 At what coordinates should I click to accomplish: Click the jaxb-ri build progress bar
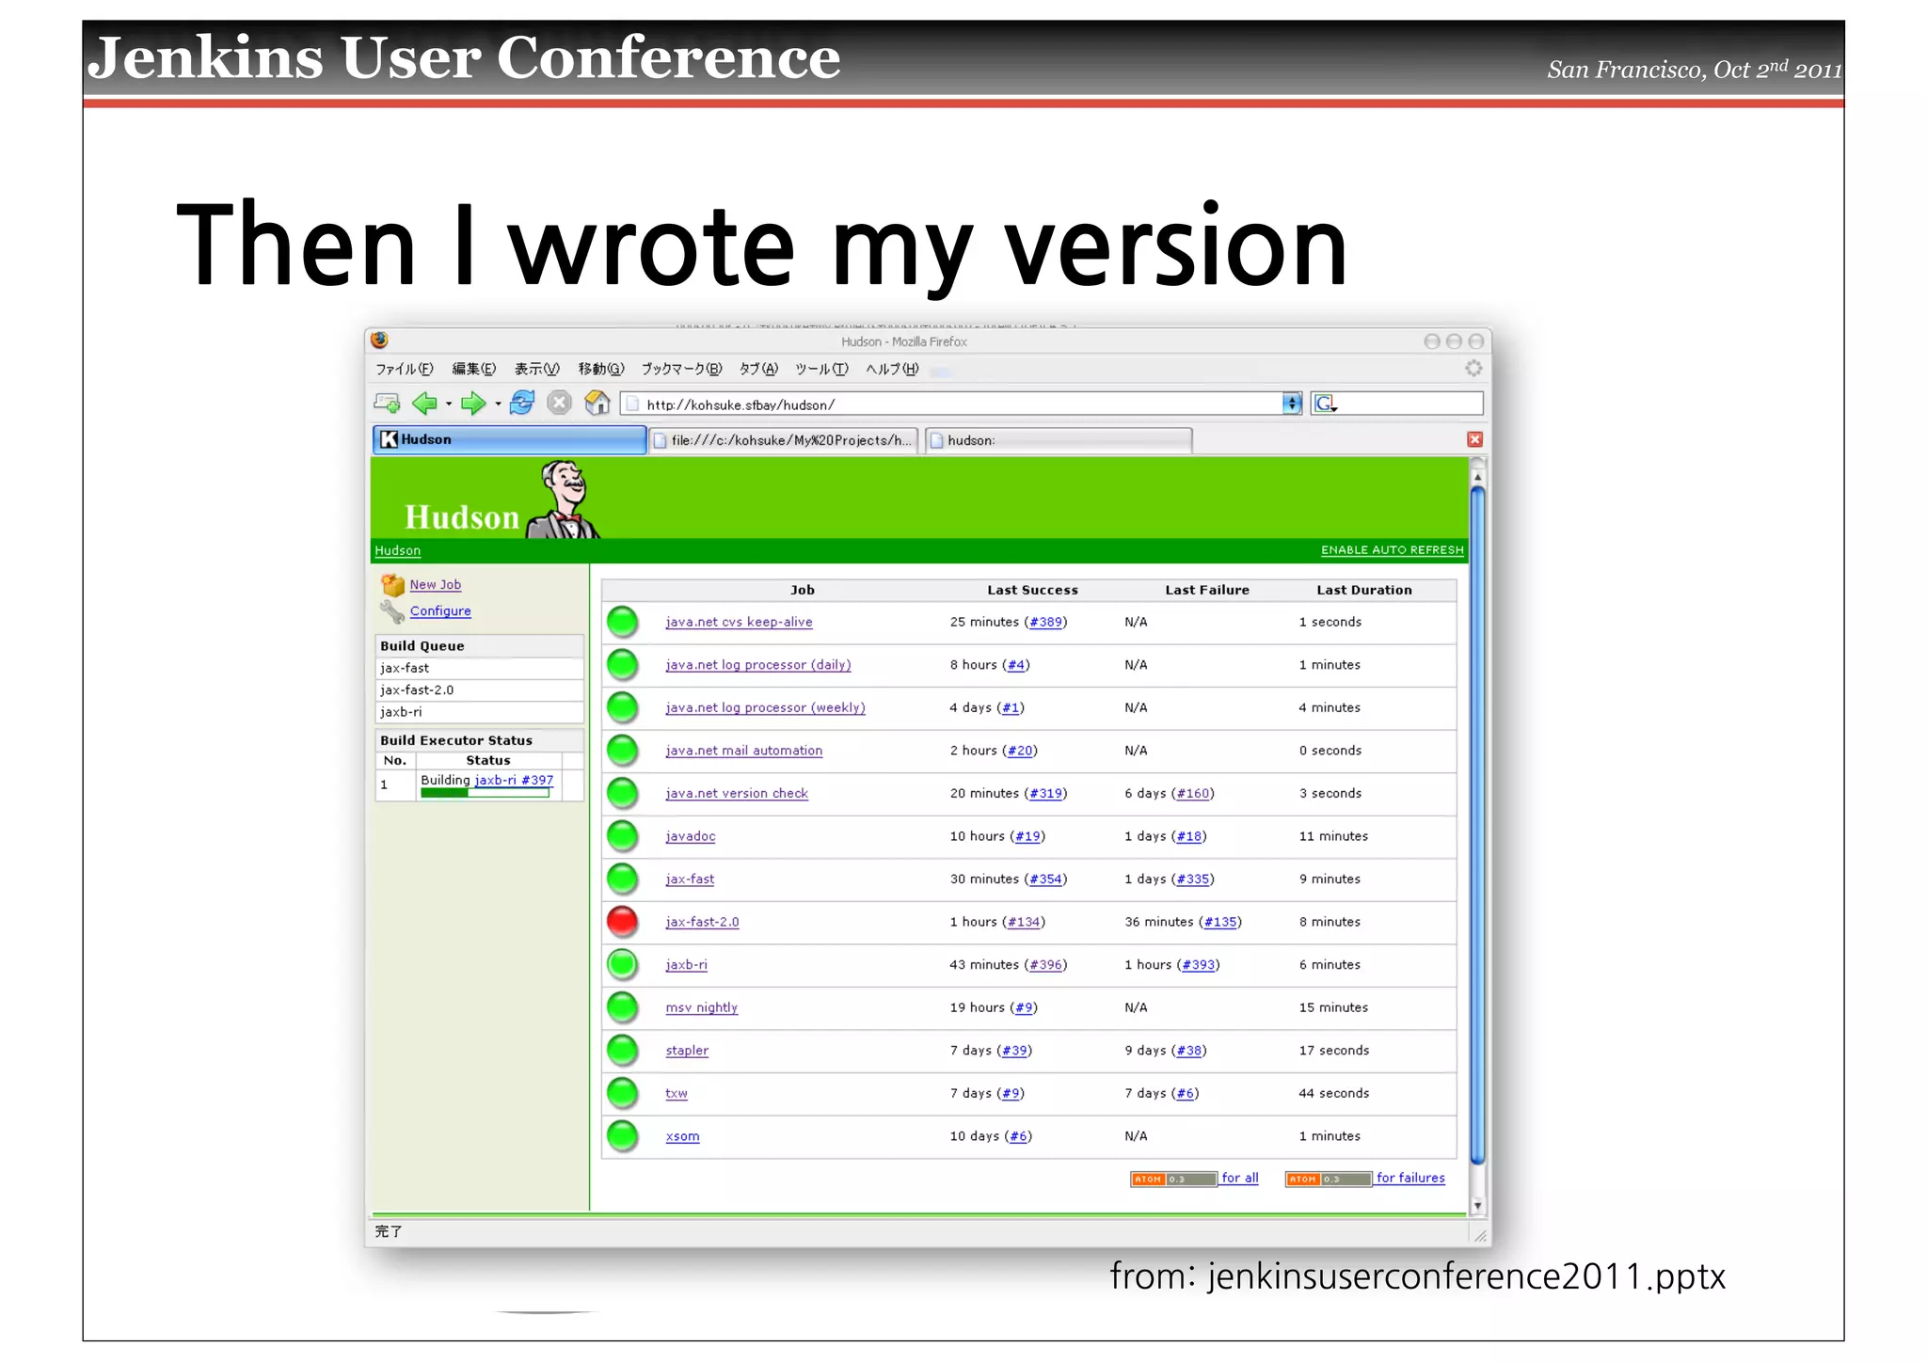485,793
